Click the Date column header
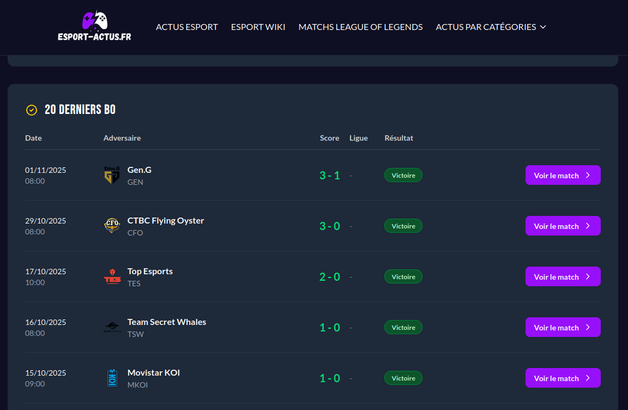This screenshot has width=628, height=410. coord(33,138)
